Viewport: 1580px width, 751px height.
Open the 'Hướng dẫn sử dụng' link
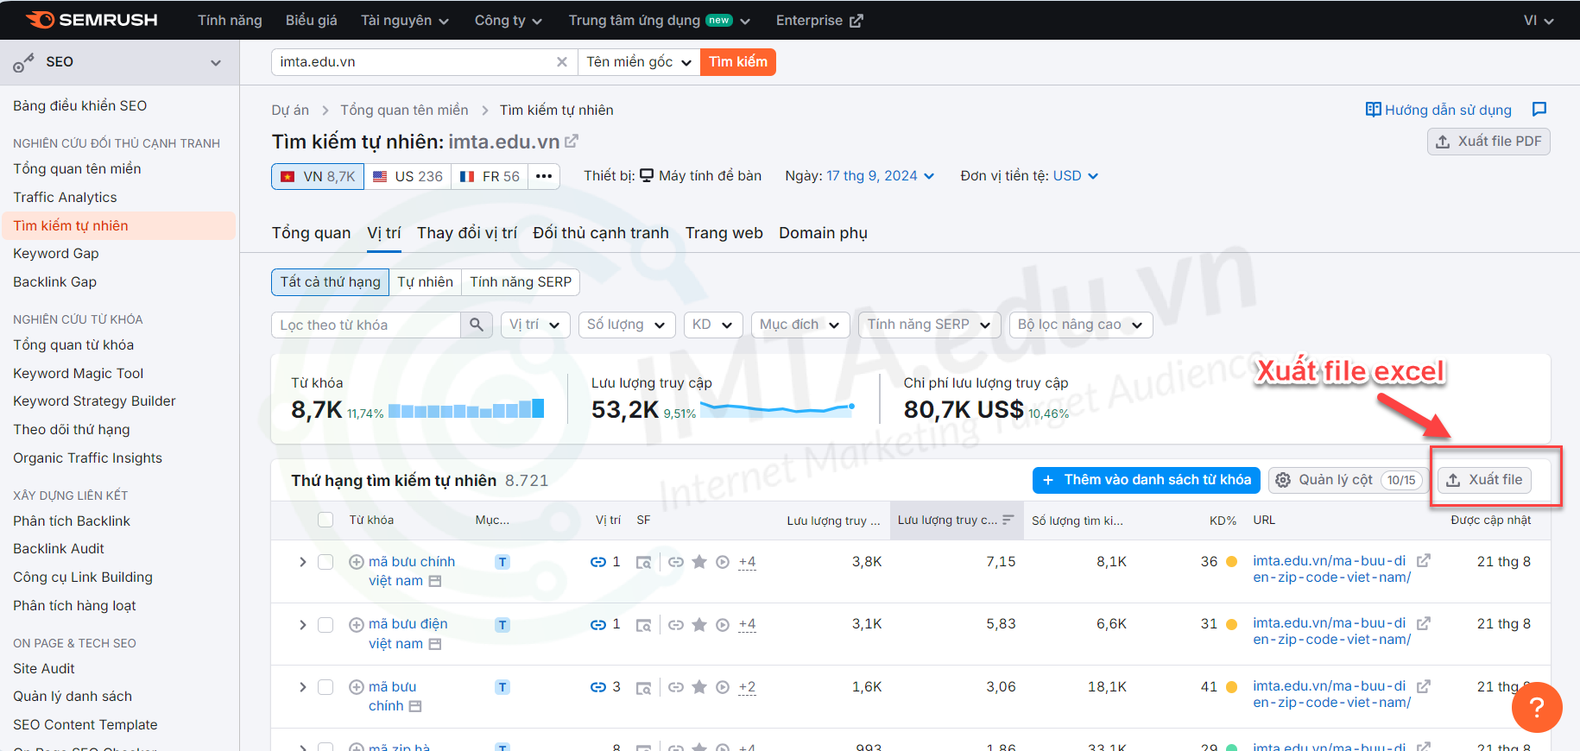(x=1438, y=110)
